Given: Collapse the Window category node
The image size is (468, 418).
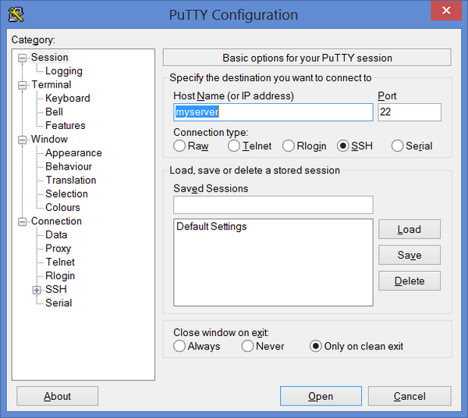Looking at the screenshot, I should tap(23, 140).
